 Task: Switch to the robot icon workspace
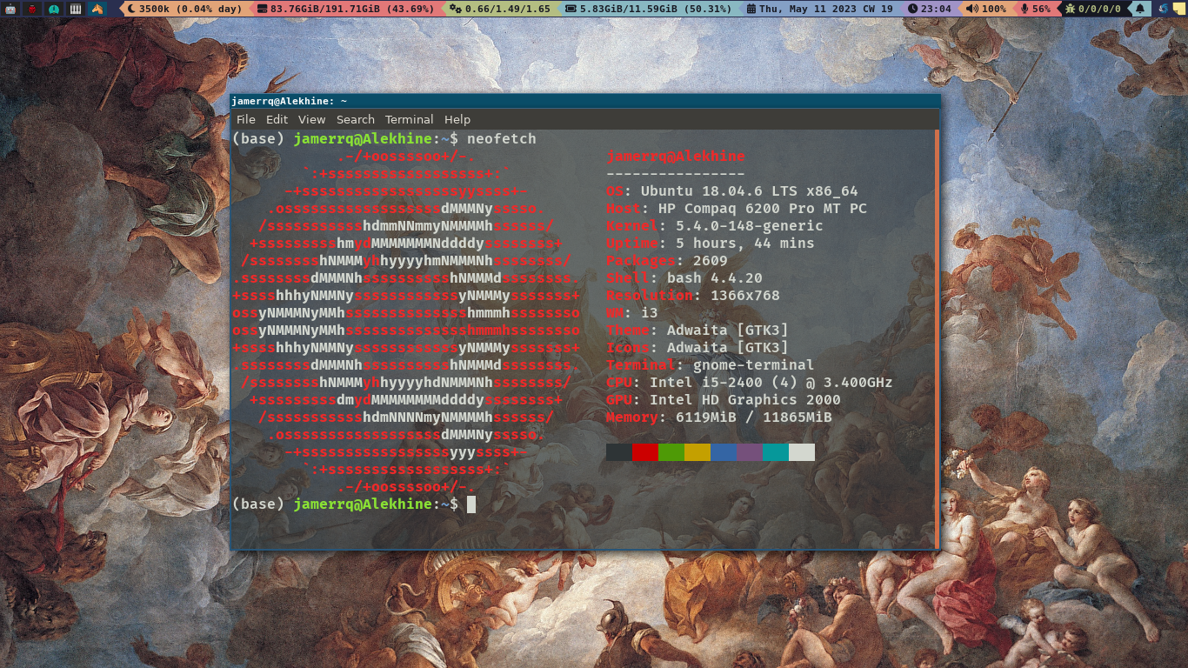[x=10, y=9]
